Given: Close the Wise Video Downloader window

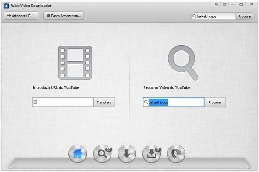Looking at the screenshot, I should click(x=252, y=4).
